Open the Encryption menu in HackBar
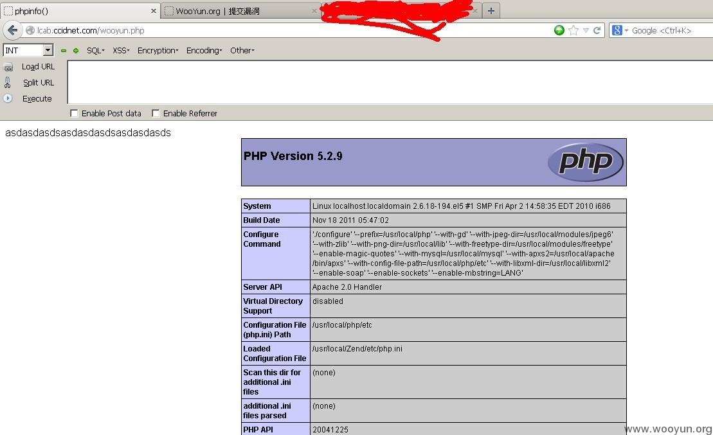 point(158,51)
